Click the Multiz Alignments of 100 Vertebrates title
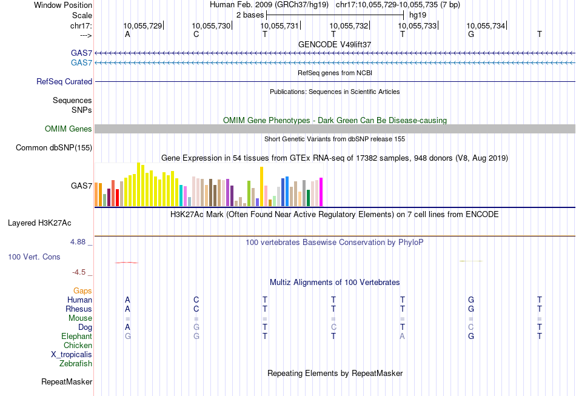576x396 pixels. point(335,282)
